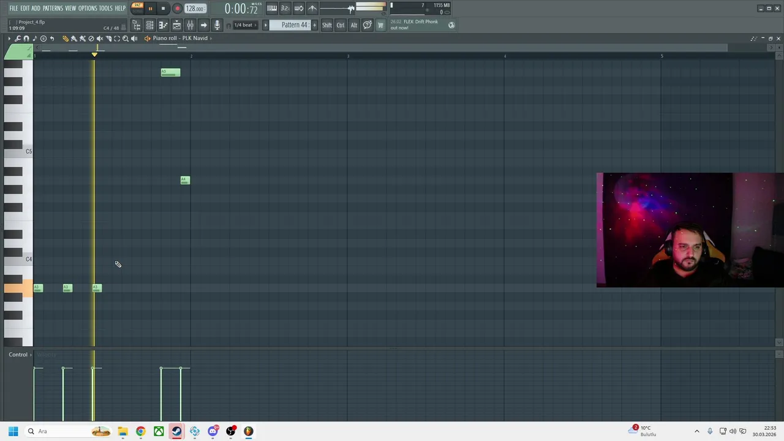This screenshot has height=441, width=784.
Task: Open the TOOLS menu
Action: (x=106, y=8)
